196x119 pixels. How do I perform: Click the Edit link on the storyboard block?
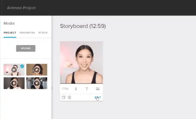(98, 97)
